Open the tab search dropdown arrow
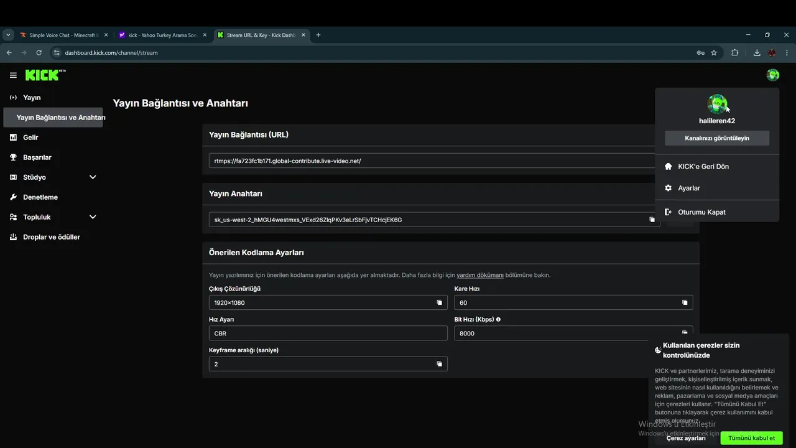Viewport: 796px width, 448px height. click(8, 35)
